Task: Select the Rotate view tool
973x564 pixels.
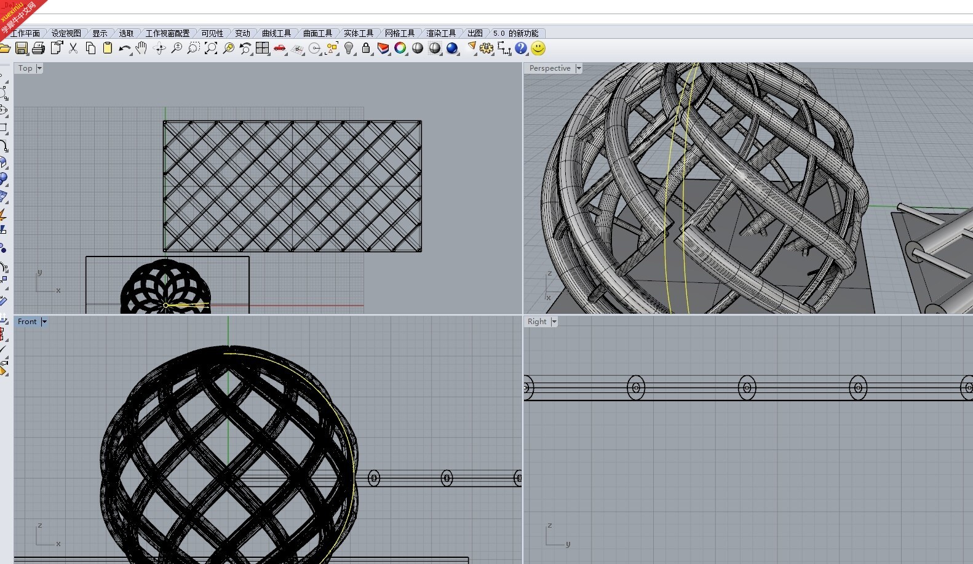Action: point(159,48)
